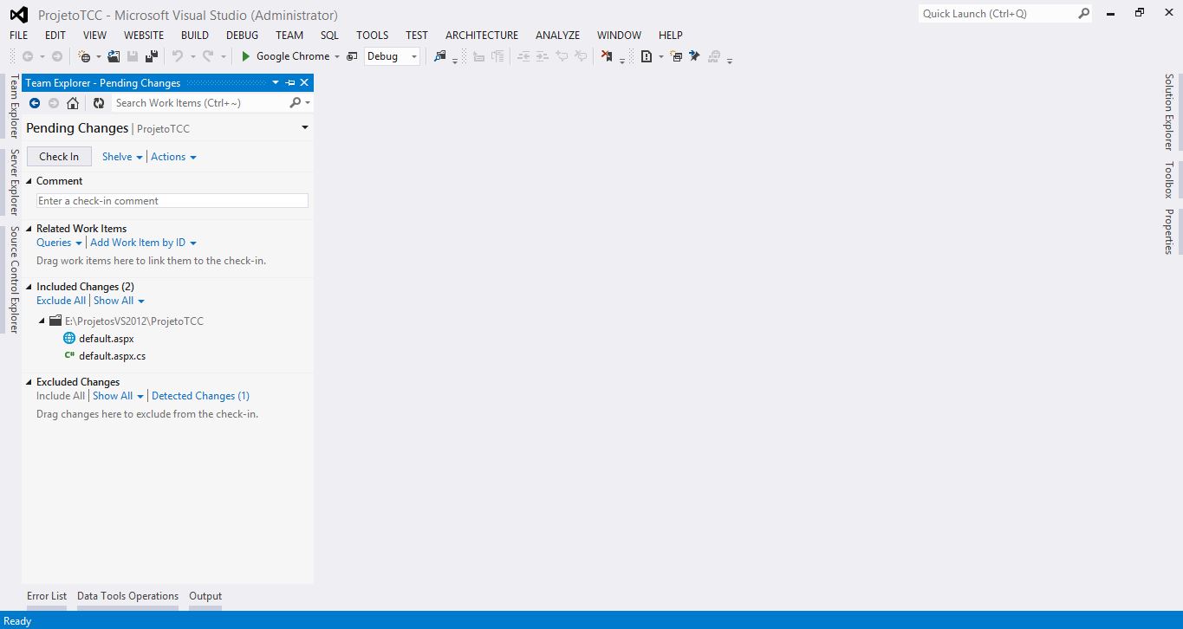
Task: Collapse the Included Changes section
Action: (x=29, y=287)
